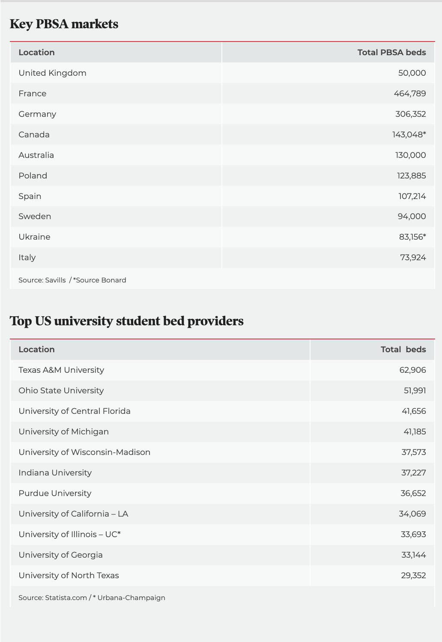
Task: Select the Texas A&M University row
Action: pos(61,370)
